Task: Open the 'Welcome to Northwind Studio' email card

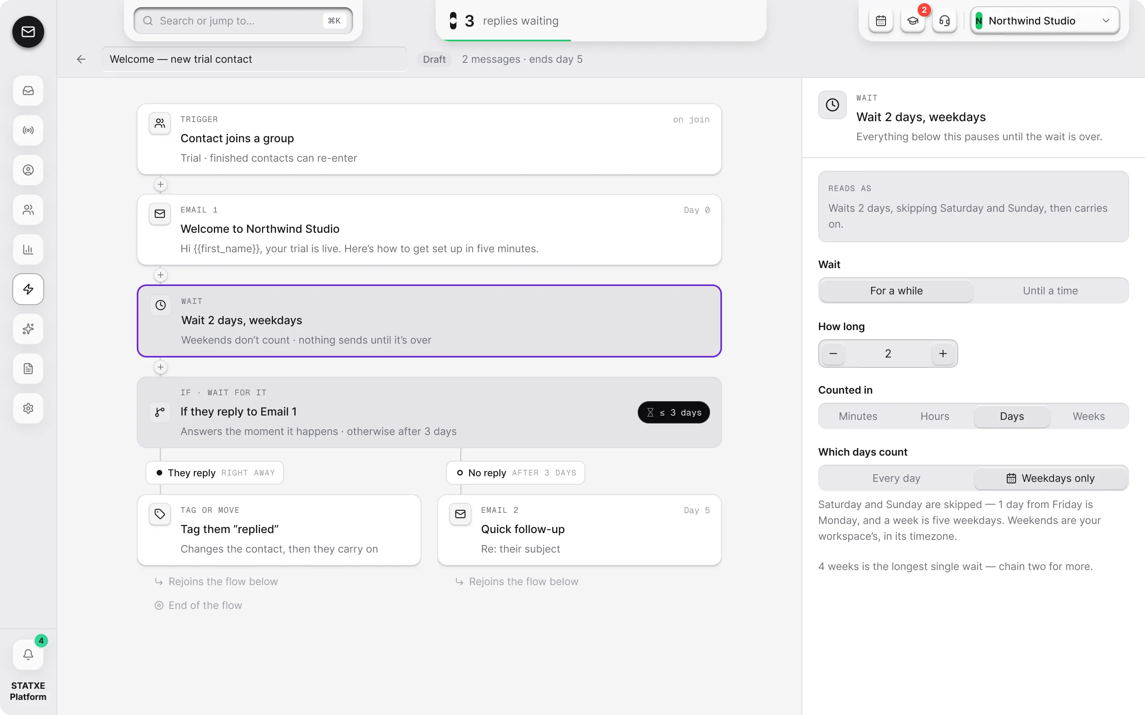Action: tap(429, 229)
